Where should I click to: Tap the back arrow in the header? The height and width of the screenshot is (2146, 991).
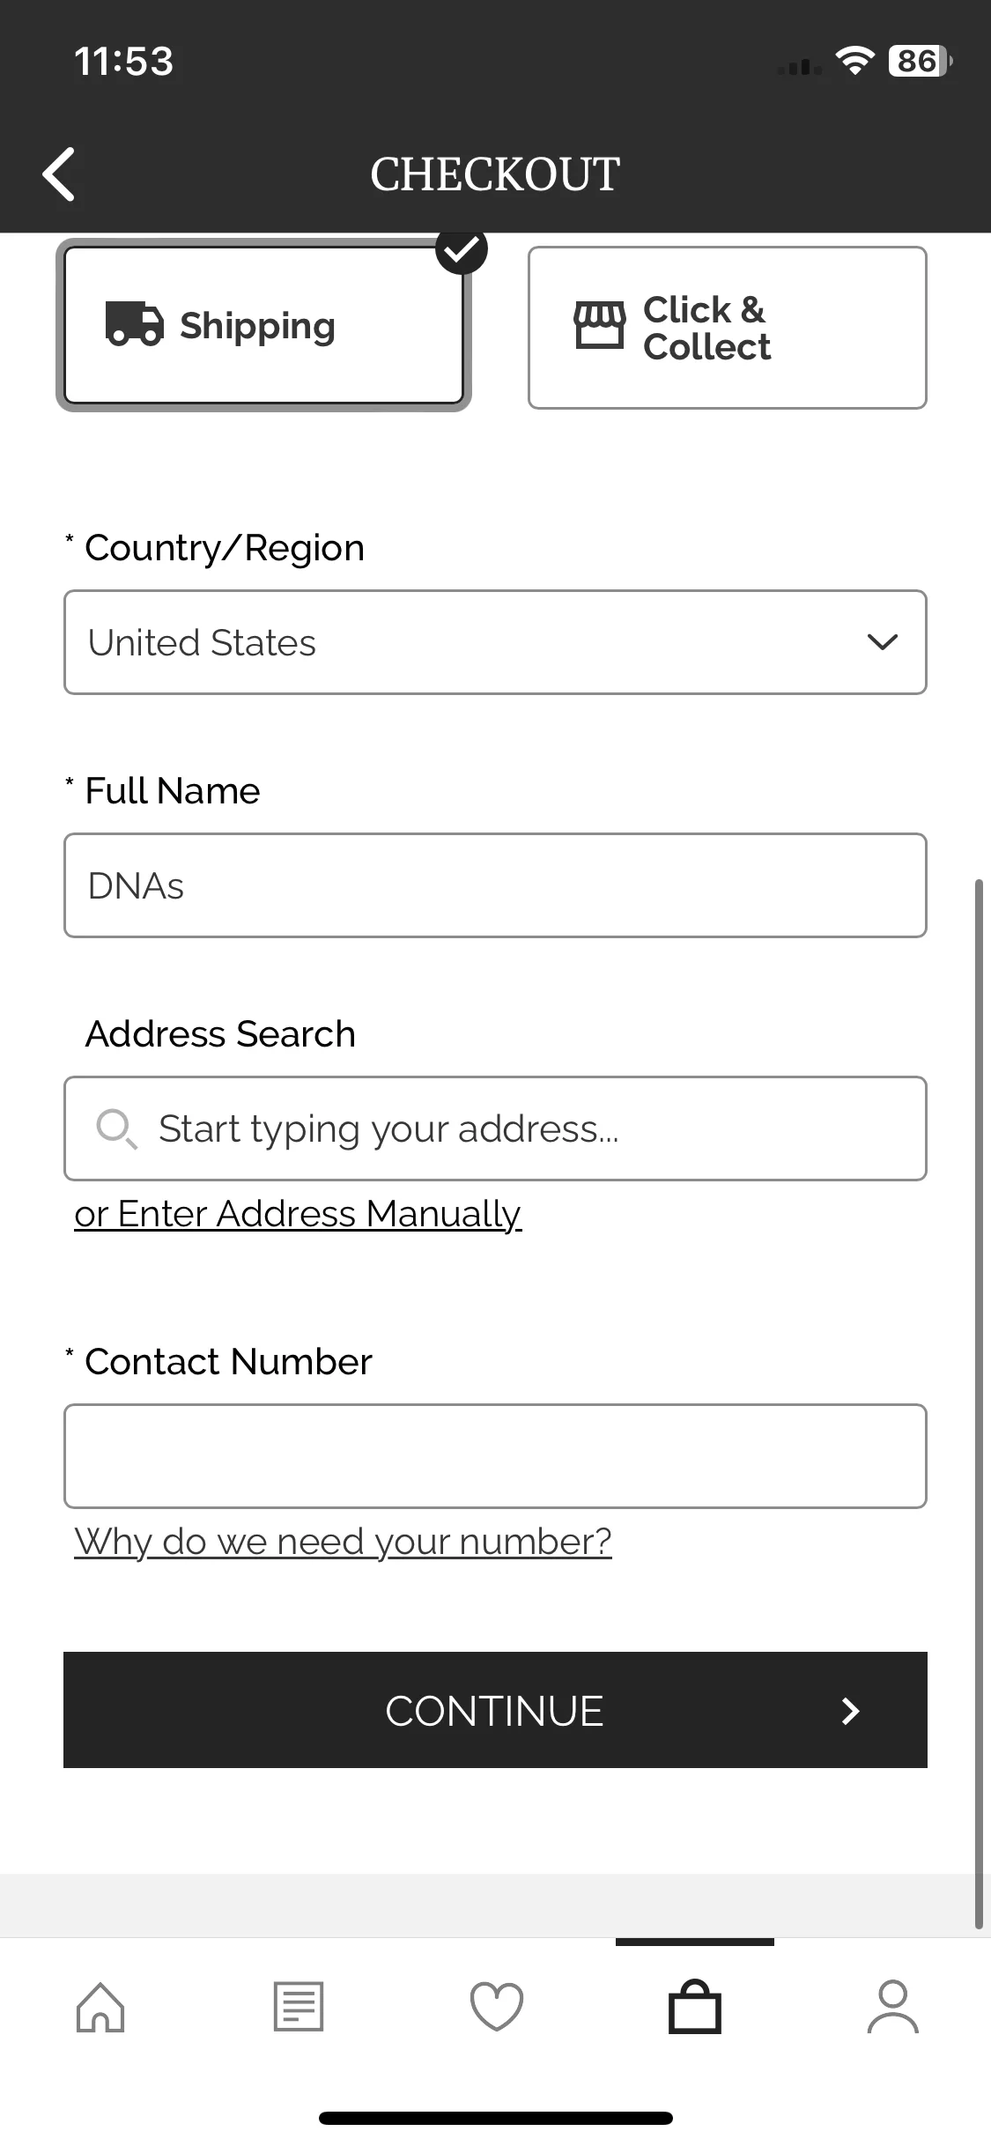tap(59, 174)
